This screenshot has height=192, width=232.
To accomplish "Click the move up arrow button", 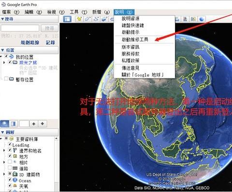I will point(34,123).
